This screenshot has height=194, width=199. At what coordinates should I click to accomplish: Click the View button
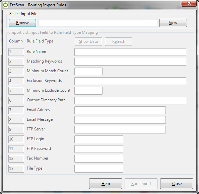coord(173,23)
